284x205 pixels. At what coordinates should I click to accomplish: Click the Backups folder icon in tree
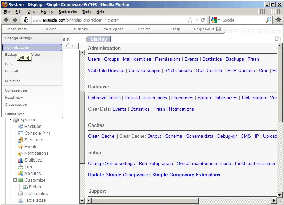pyautogui.click(x=21, y=127)
